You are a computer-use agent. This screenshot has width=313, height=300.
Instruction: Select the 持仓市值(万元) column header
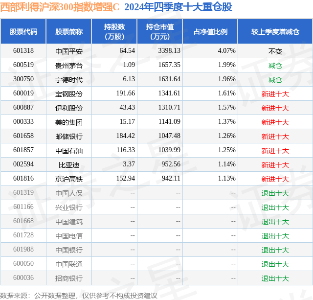pyautogui.click(x=160, y=32)
